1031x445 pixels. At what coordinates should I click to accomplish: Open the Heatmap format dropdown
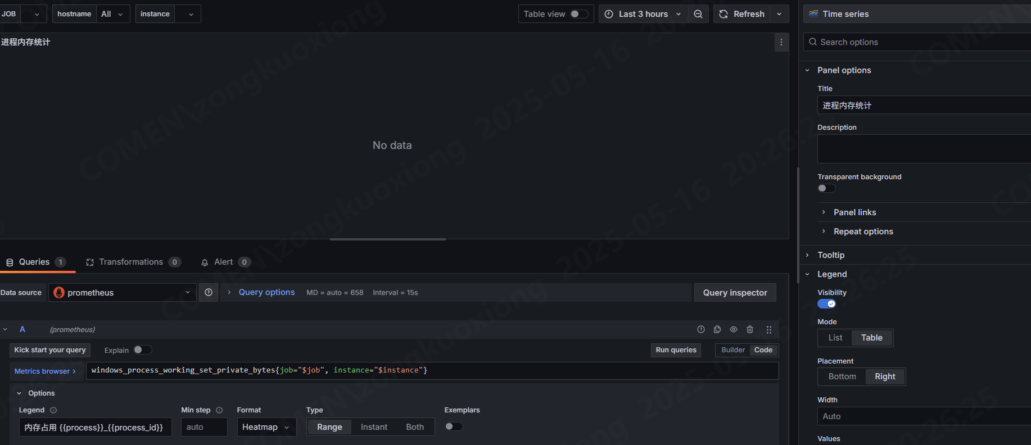pyautogui.click(x=266, y=427)
